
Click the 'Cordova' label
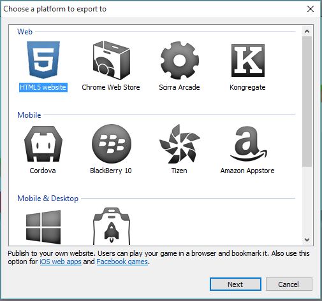[43, 171]
